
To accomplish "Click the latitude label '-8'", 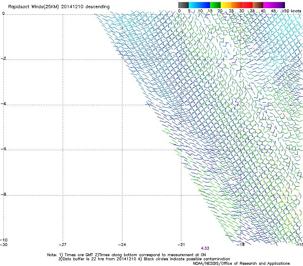I will 3,194.
